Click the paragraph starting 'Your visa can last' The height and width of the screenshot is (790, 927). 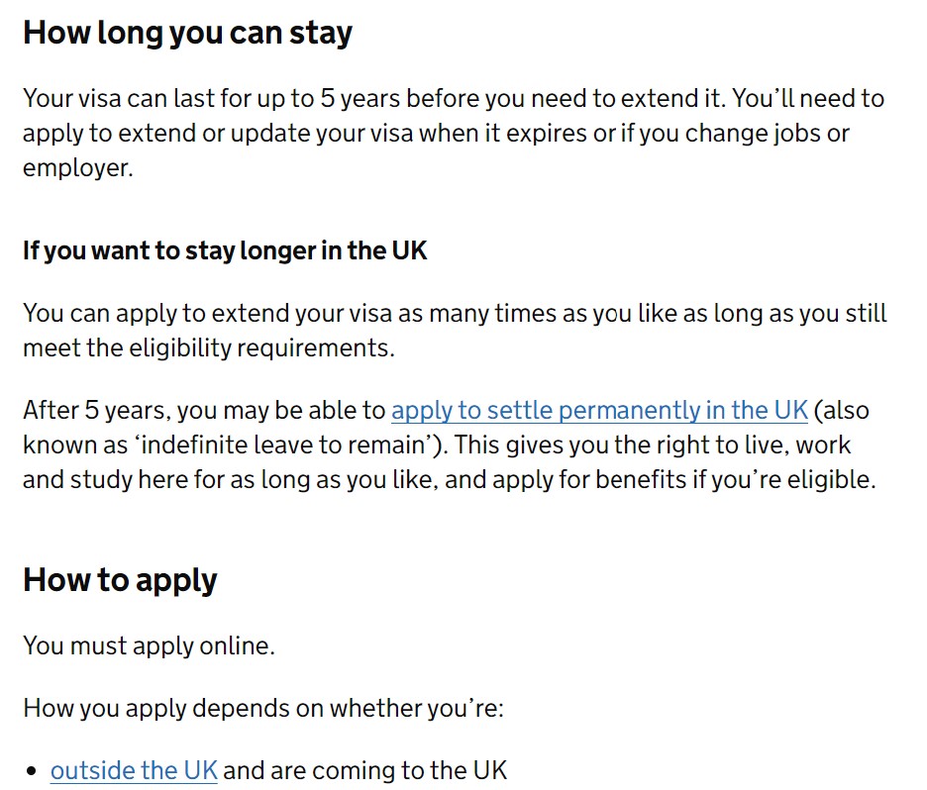(x=454, y=133)
